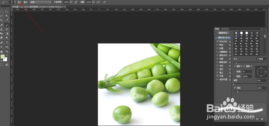This screenshot has width=269, height=126.
Task: Toggle 平滑 checkbox
Action: click(217, 76)
